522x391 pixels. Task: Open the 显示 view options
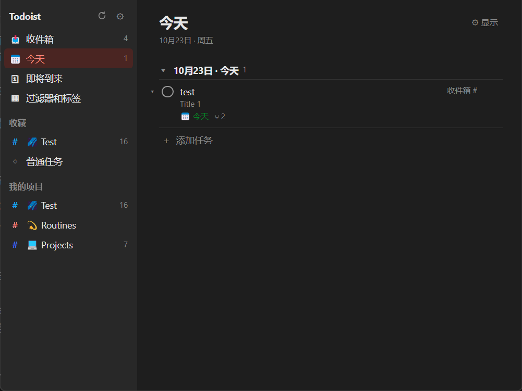(485, 22)
